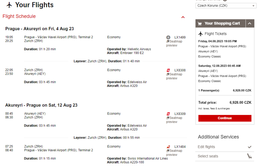Collapse the Flight Schedule section
260x166 pixels.
(x=183, y=17)
